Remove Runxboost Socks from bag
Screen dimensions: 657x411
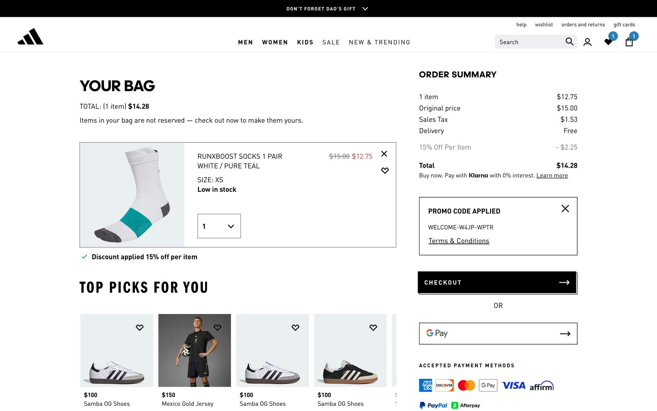coord(384,154)
